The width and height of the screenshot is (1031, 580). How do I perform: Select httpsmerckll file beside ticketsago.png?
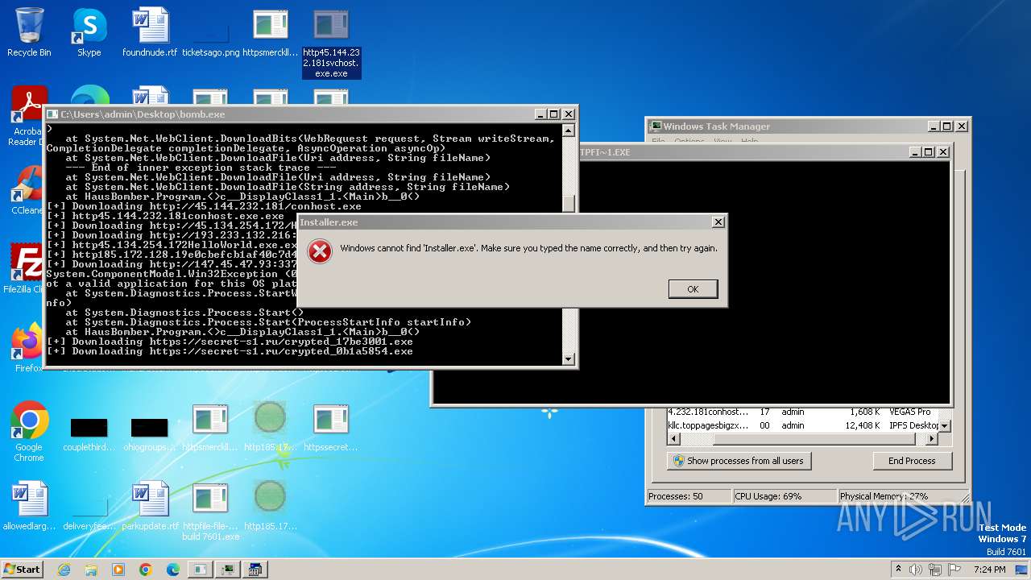[x=271, y=33]
